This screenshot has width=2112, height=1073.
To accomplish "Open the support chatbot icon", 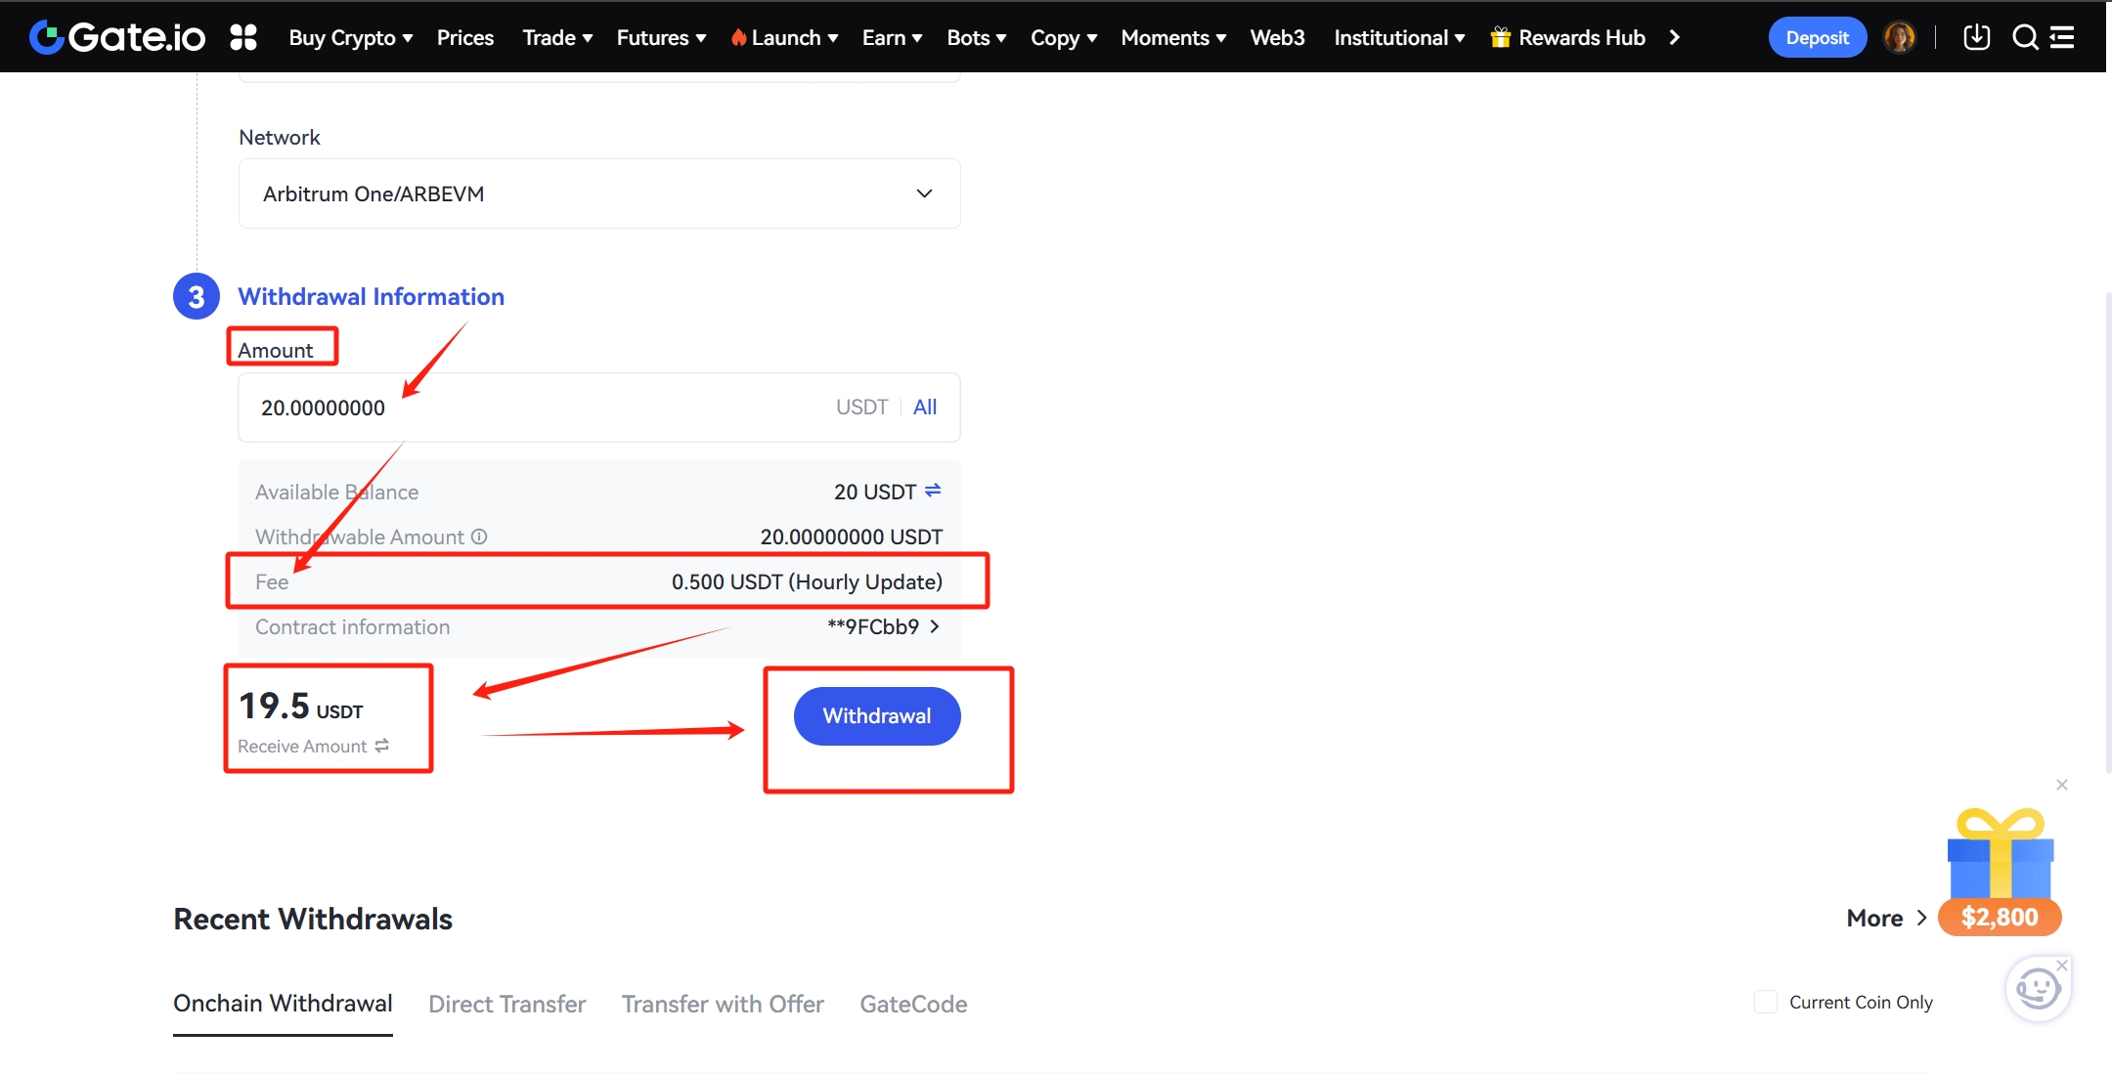I will pyautogui.click(x=2038, y=989).
